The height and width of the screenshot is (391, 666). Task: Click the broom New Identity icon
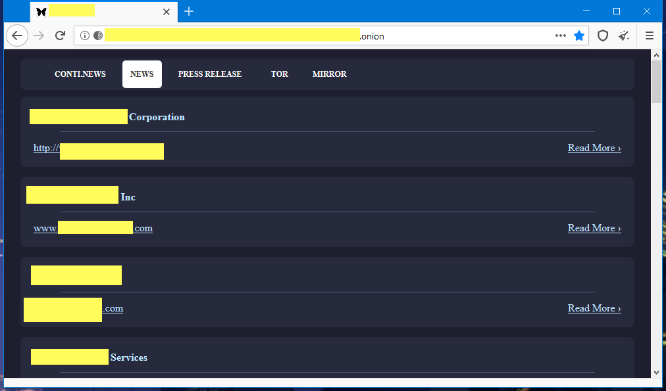coord(623,36)
